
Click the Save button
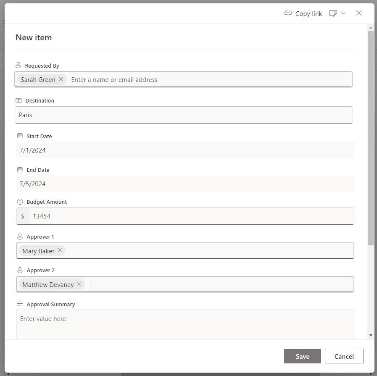coord(303,356)
